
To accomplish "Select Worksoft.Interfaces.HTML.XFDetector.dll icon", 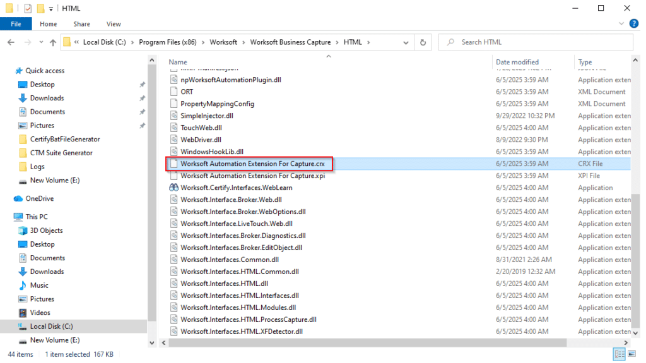I will tap(174, 331).
